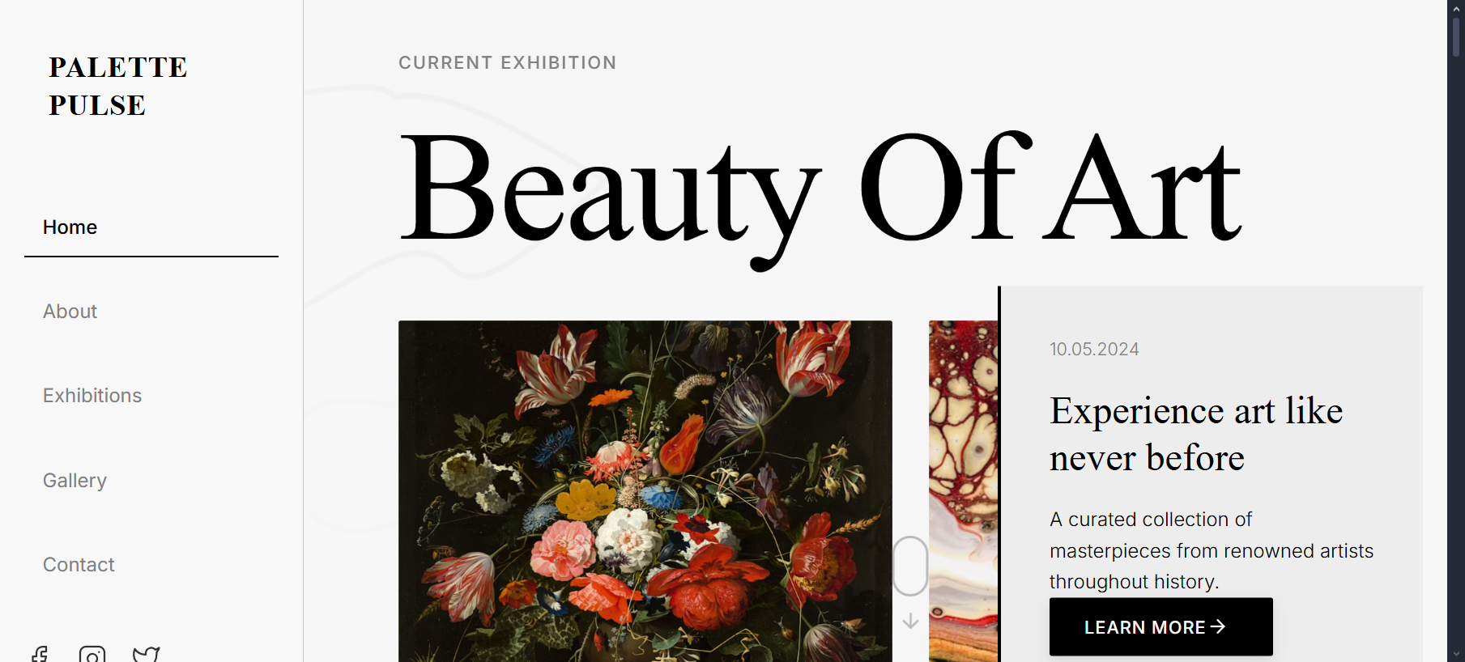Visit the Contact page
Image resolution: width=1465 pixels, height=662 pixels.
(79, 565)
